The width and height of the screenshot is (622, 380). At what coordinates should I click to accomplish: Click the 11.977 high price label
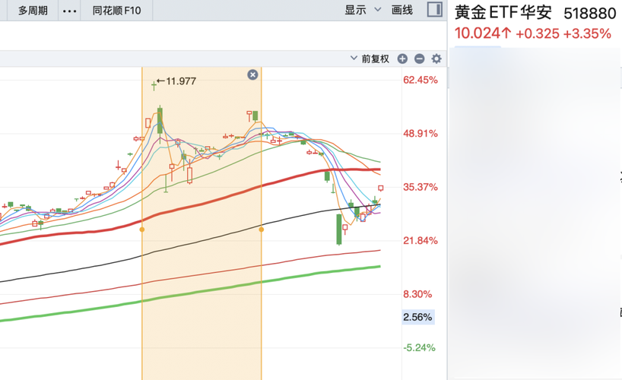[x=180, y=81]
